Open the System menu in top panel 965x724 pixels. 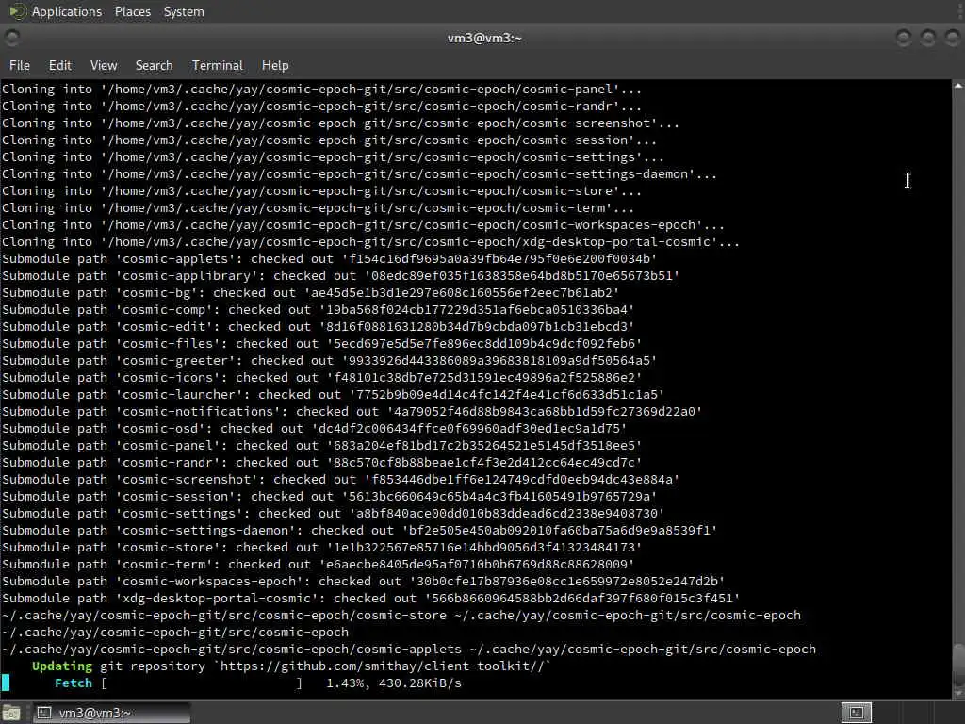click(x=184, y=11)
